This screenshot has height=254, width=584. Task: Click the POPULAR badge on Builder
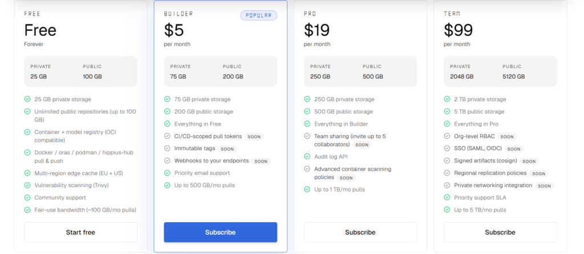(x=258, y=15)
